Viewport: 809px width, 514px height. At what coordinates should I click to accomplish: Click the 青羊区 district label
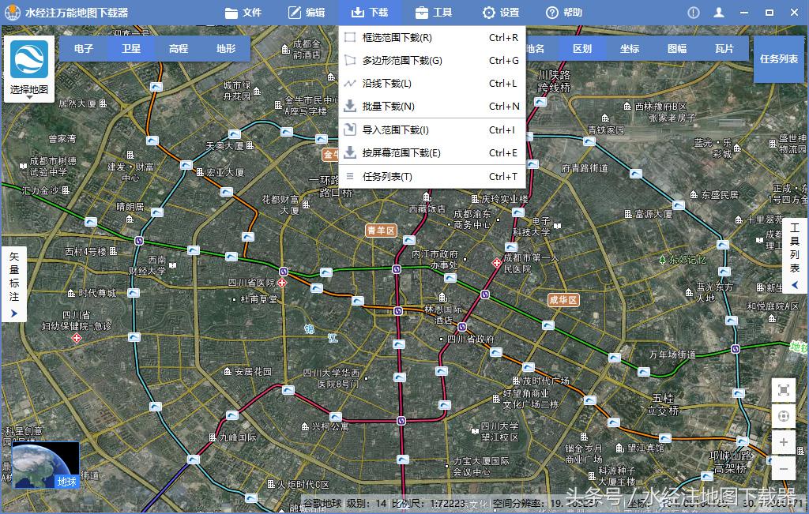(382, 231)
